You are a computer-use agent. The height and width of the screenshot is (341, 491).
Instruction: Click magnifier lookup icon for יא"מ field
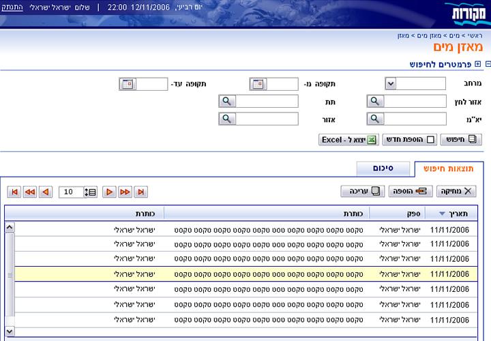tap(376, 119)
